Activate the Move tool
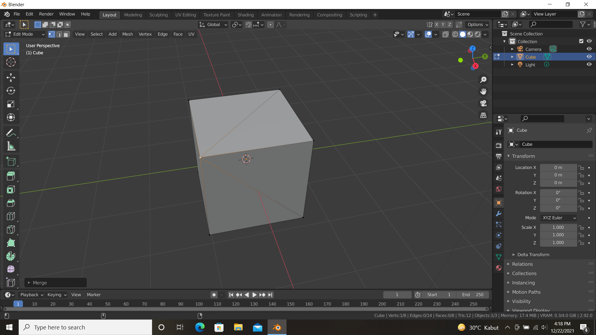The height and width of the screenshot is (335, 596). tap(11, 78)
